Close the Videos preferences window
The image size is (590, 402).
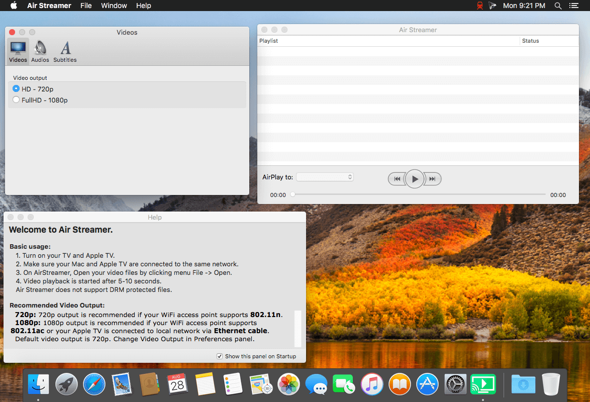coord(12,32)
